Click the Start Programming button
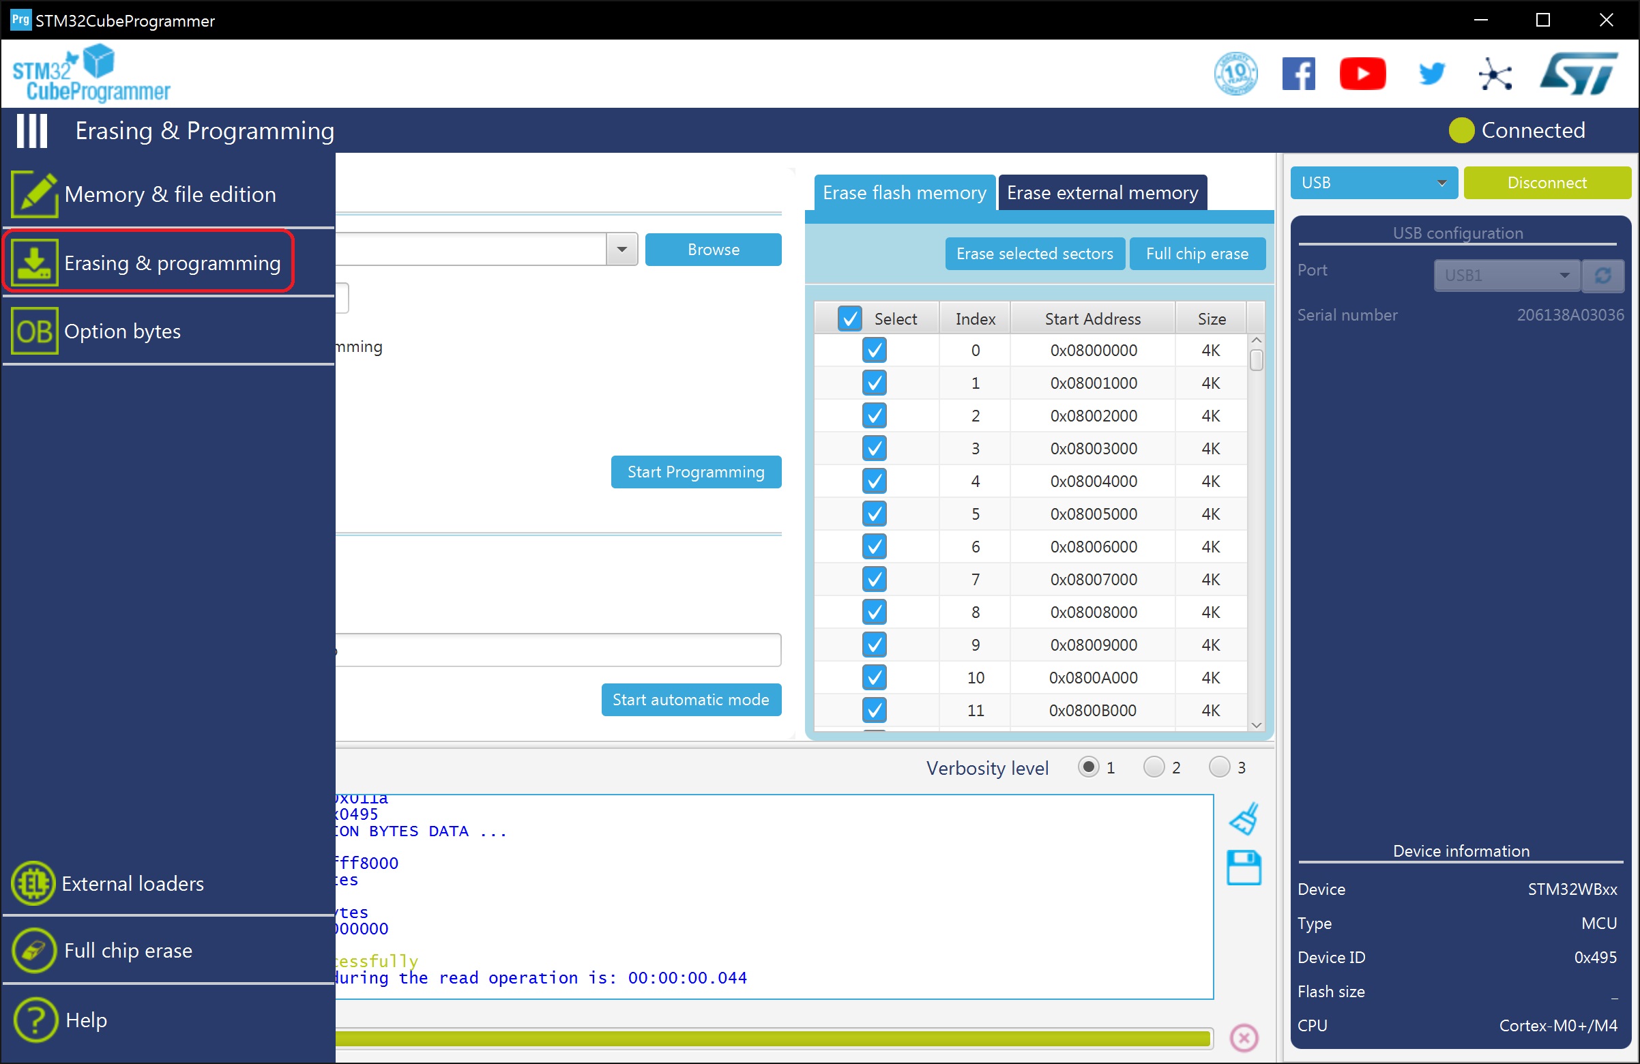 click(x=696, y=472)
